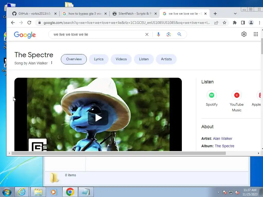Viewport: 263px width, 197px height.
Task: Bookmark this page with the star icon
Action: tap(224, 23)
